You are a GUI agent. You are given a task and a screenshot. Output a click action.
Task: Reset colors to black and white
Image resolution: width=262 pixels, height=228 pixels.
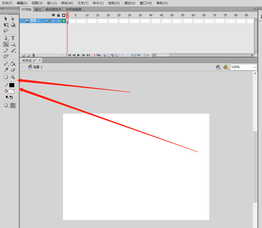[x=7, y=97]
